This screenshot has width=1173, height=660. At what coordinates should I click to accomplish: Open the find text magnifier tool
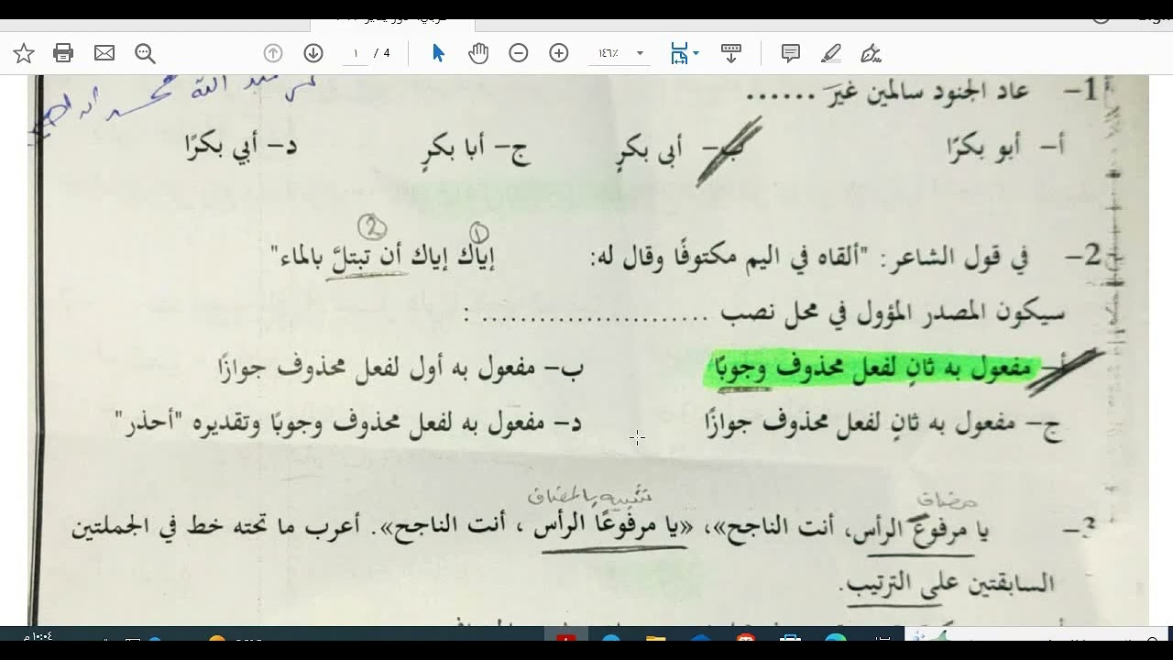tap(145, 53)
